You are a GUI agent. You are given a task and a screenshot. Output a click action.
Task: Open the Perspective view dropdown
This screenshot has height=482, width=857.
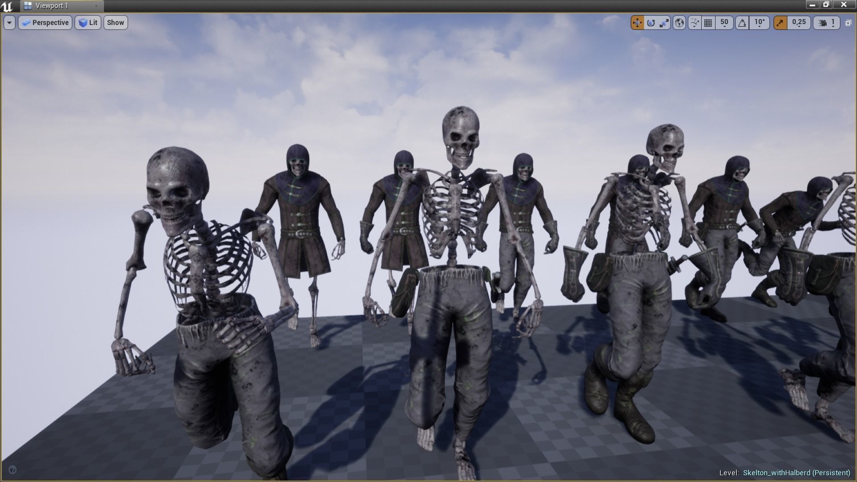pyautogui.click(x=45, y=22)
